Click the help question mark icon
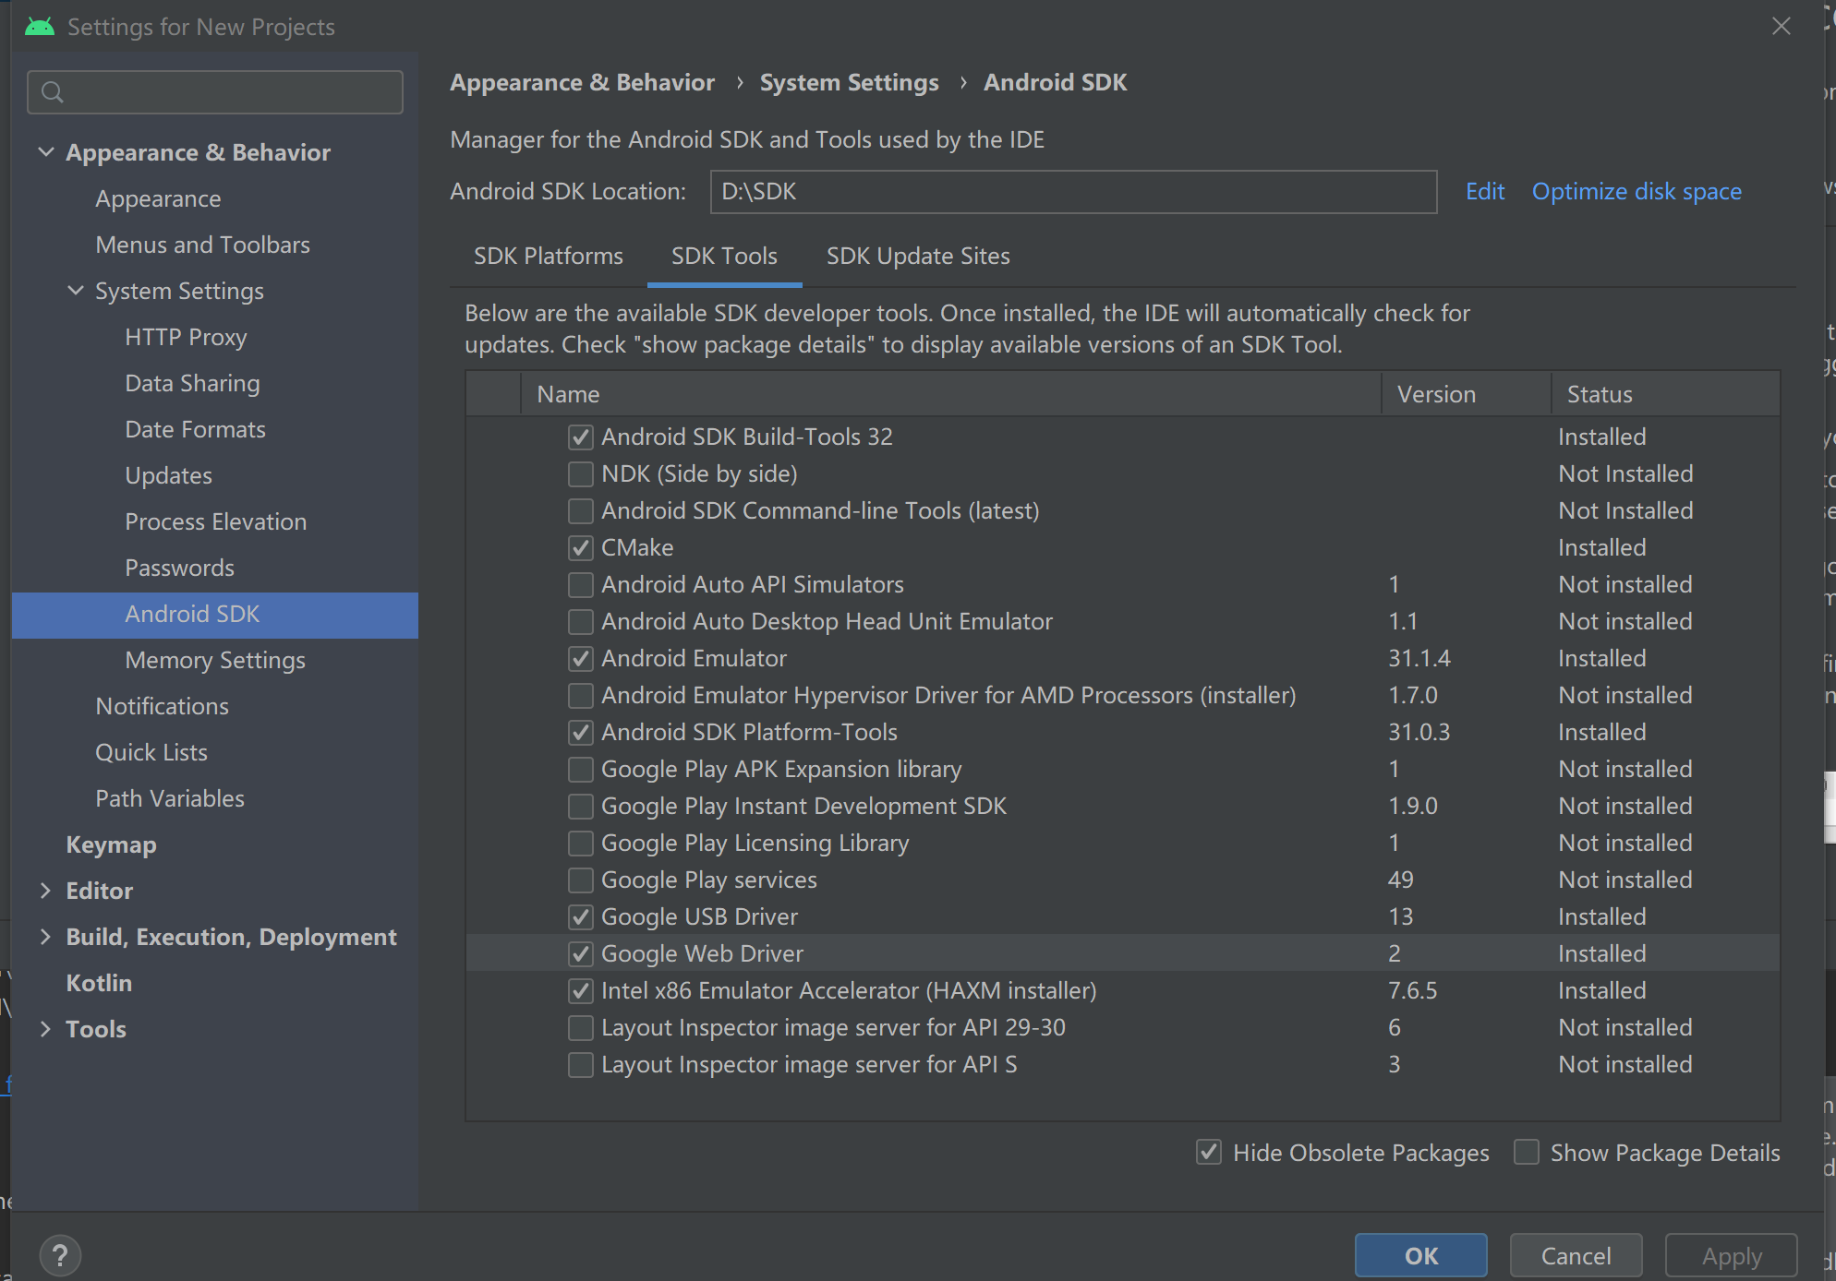1836x1281 pixels. (x=60, y=1255)
